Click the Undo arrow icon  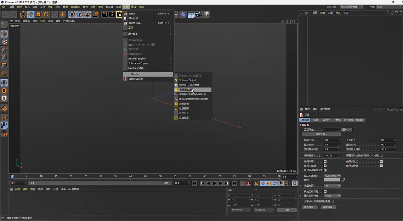click(6, 14)
